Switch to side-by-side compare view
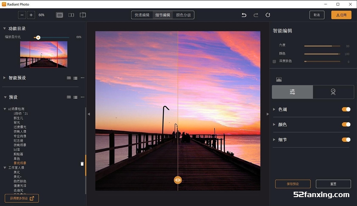This screenshot has width=357, height=206. point(71,15)
